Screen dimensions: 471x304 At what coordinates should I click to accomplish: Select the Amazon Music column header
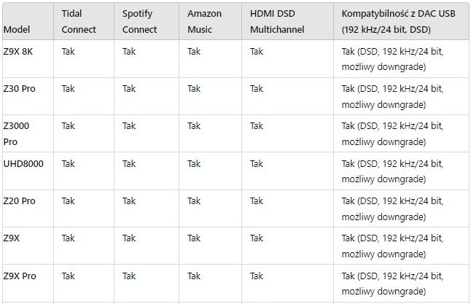[204, 21]
